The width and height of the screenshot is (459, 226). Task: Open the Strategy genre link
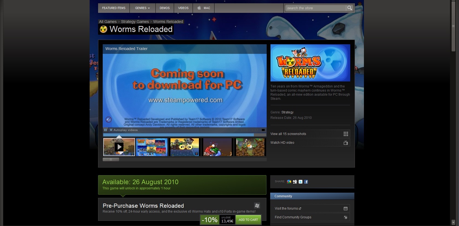(287, 112)
